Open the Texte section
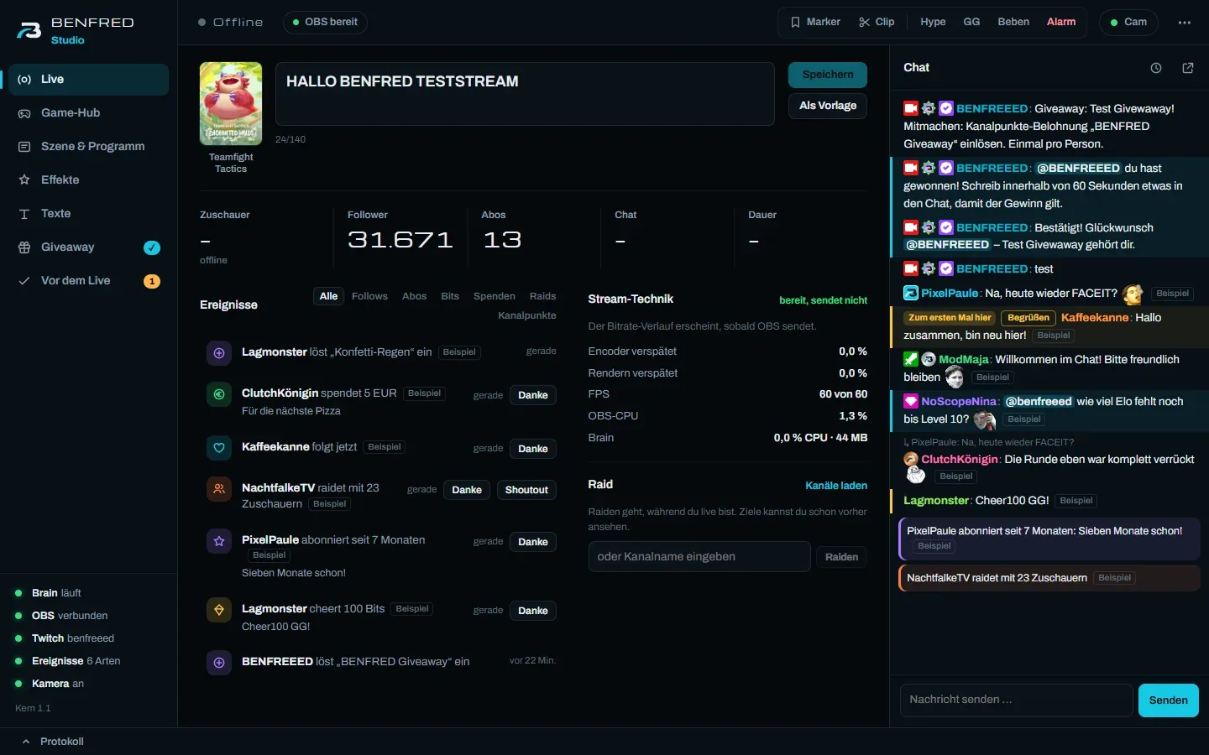Screen dimensions: 1209x755 coord(88,214)
